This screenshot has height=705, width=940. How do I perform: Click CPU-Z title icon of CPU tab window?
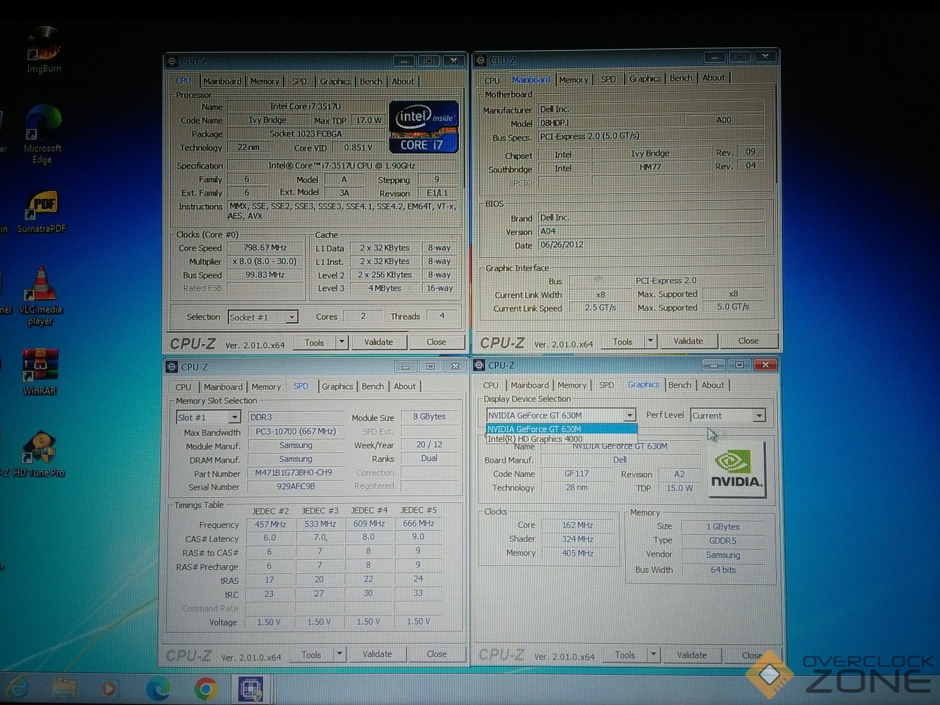172,61
